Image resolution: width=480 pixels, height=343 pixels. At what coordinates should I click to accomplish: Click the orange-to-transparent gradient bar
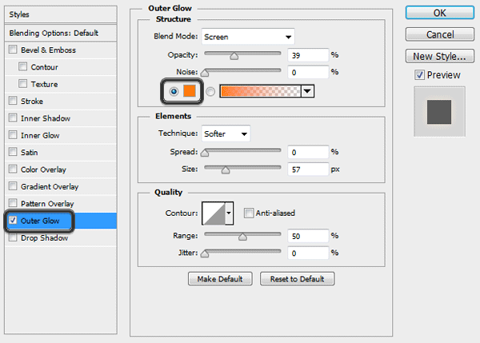(x=260, y=91)
